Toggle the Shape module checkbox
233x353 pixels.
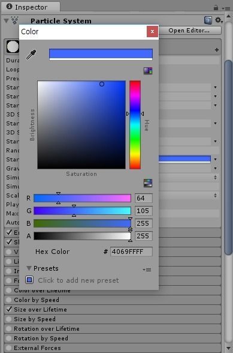pyautogui.click(x=9, y=242)
